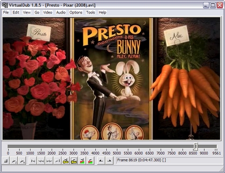Click the Frame 8619 position field
225x173 pixels.
coord(169,160)
